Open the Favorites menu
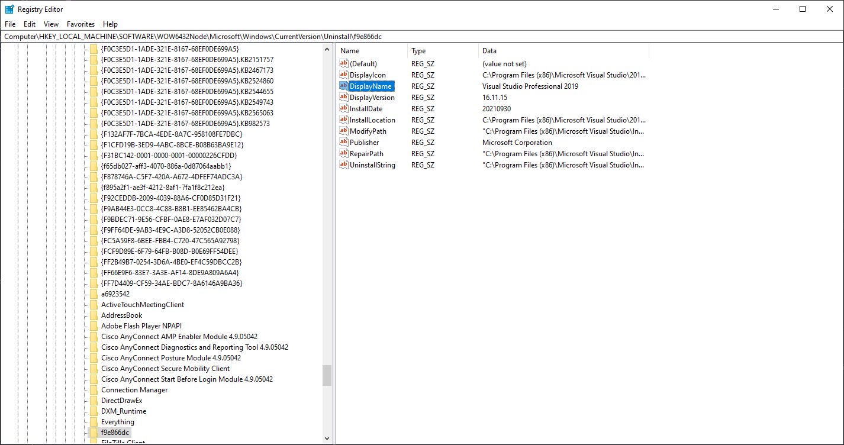The width and height of the screenshot is (844, 445). (x=81, y=24)
